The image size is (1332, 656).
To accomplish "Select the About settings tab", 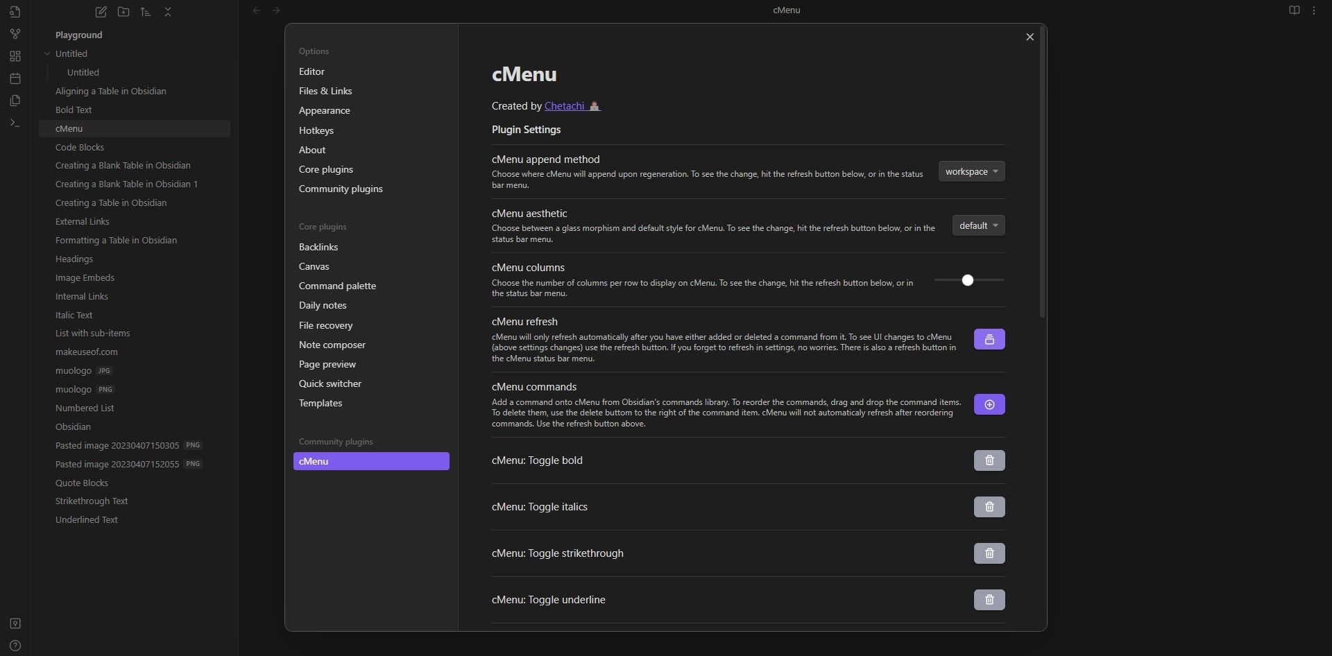I will (x=371, y=150).
